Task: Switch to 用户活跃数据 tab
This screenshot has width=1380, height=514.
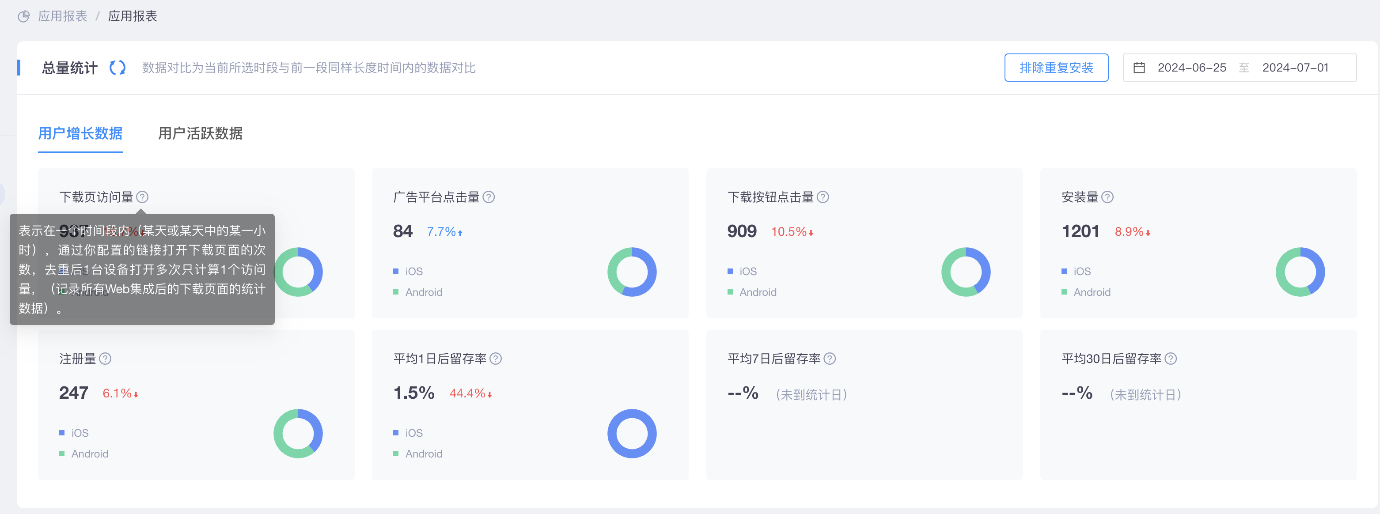Action: click(201, 133)
